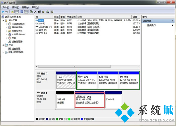Collapse the 系统工具 tree node
The width and height of the screenshot is (176, 126).
3,20
